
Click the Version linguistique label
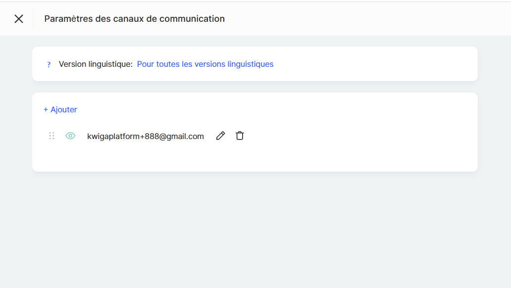click(96, 64)
